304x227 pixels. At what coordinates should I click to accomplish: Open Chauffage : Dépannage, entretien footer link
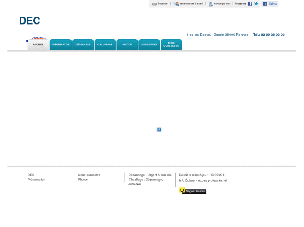[146, 182]
